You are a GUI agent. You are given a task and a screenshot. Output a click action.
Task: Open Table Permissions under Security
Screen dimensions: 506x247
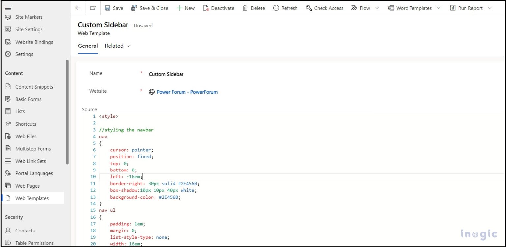pos(35,243)
